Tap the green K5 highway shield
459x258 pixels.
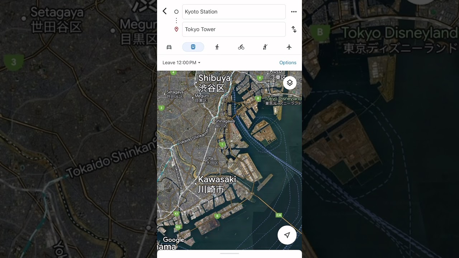point(178,227)
